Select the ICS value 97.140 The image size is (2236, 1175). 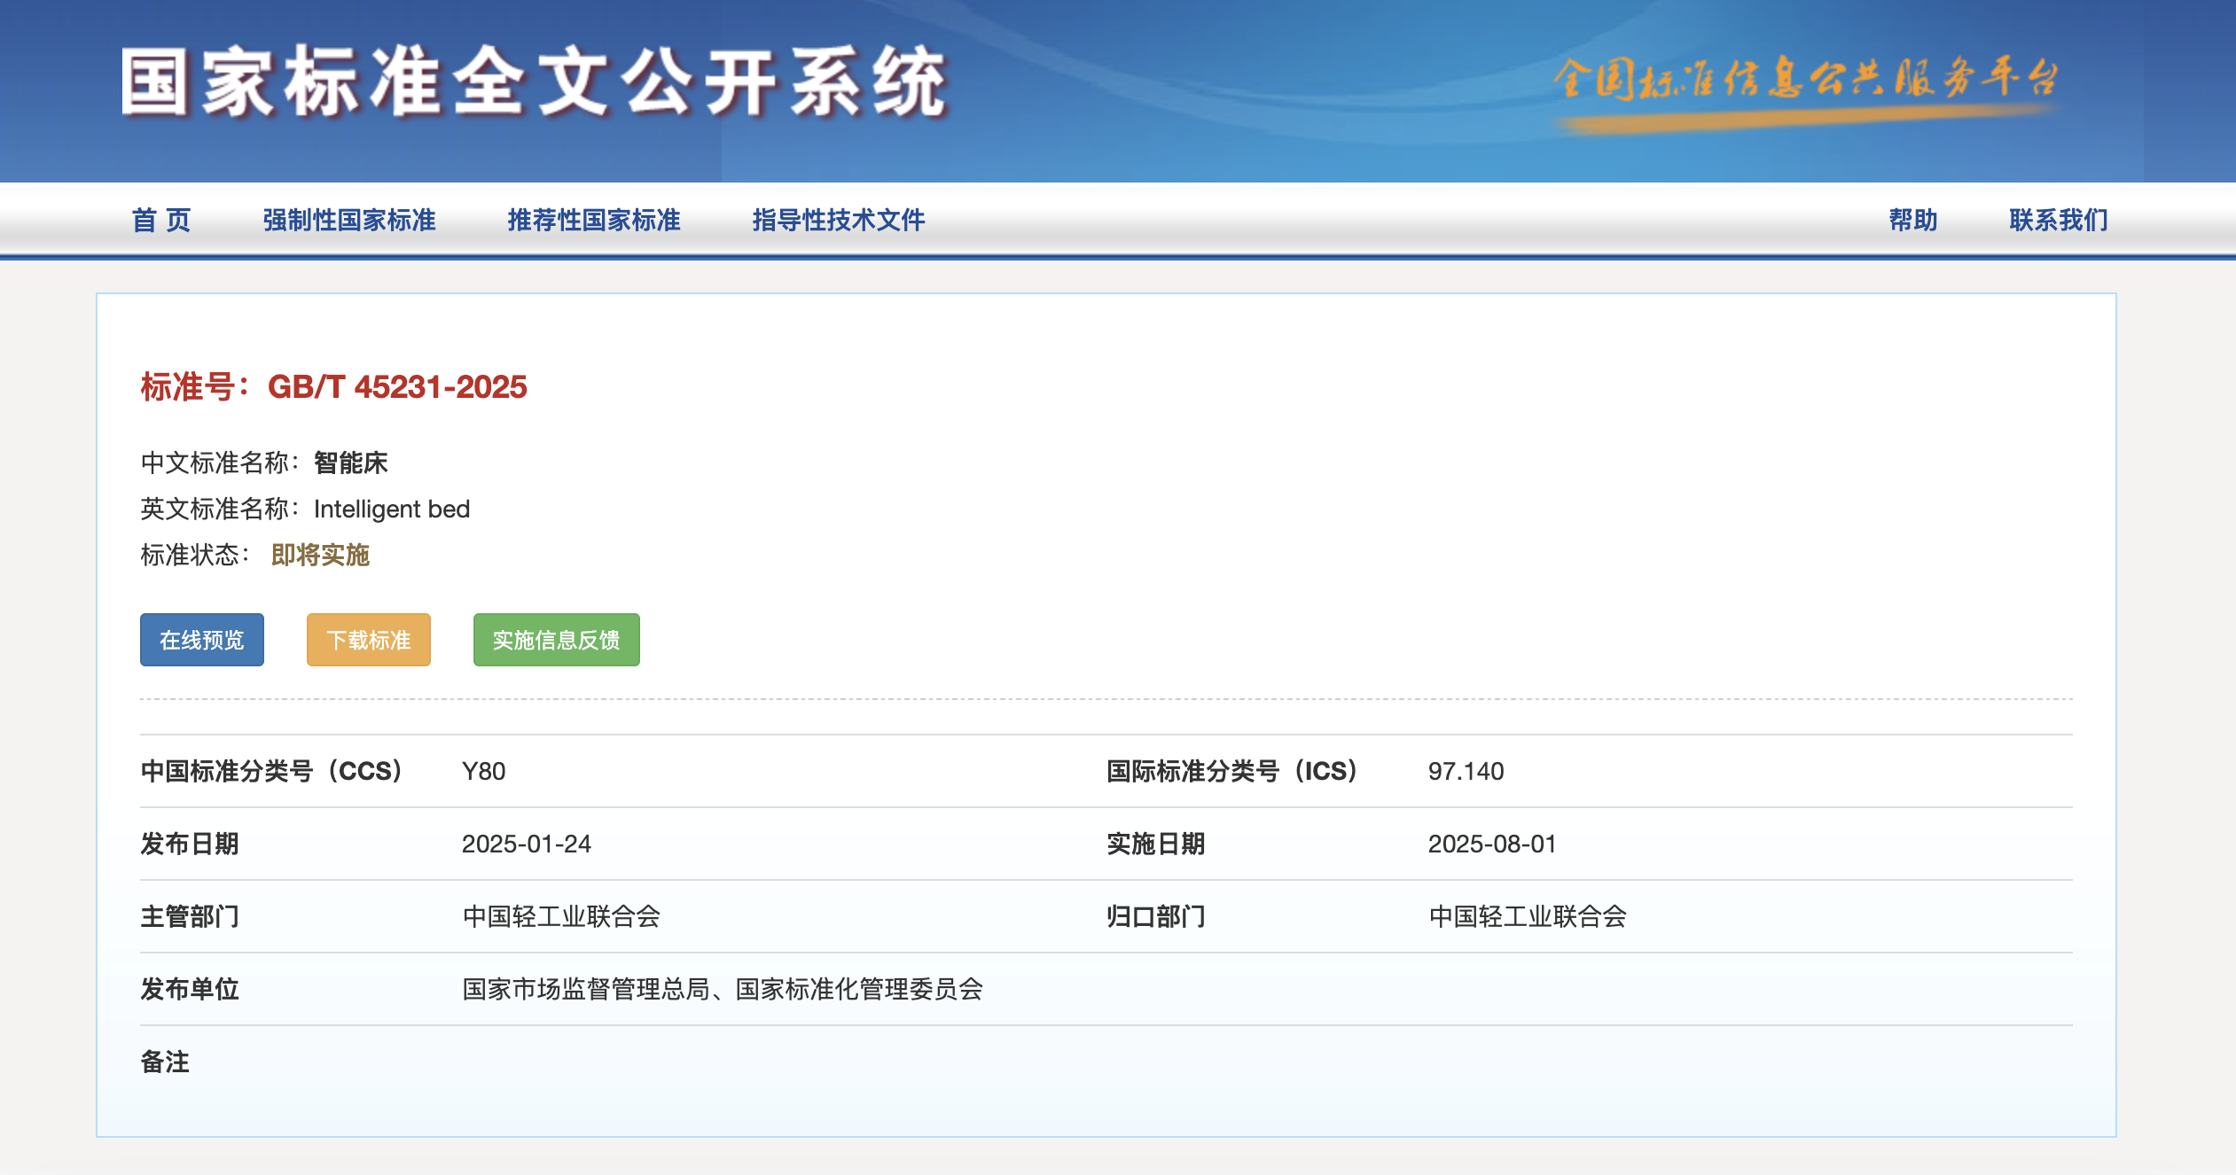1466,771
